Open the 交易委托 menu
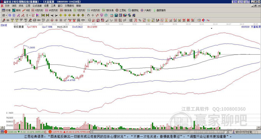Image resolution: width=261 pixels, height=139 pixels. (69, 6)
